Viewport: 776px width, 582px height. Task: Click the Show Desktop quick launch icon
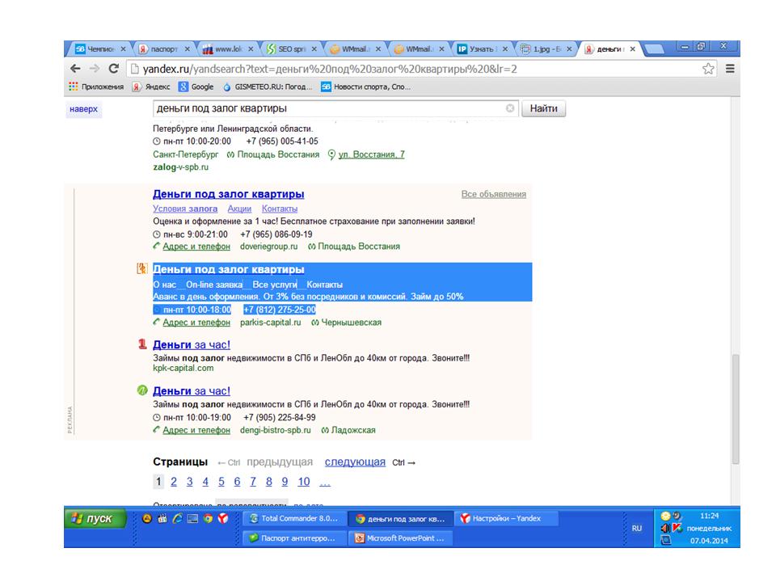pos(192,518)
